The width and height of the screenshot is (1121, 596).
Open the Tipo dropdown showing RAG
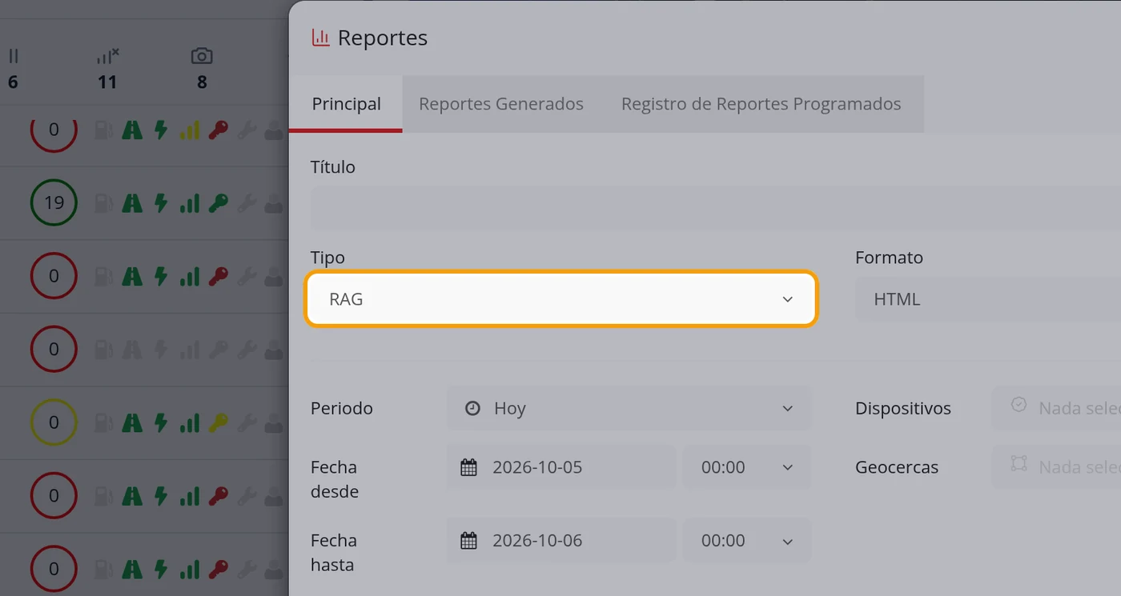[561, 299]
